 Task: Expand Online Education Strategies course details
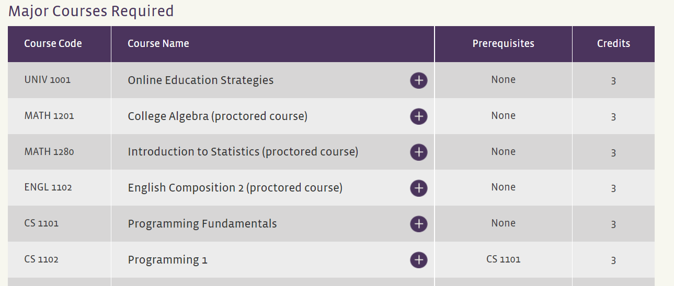(418, 80)
